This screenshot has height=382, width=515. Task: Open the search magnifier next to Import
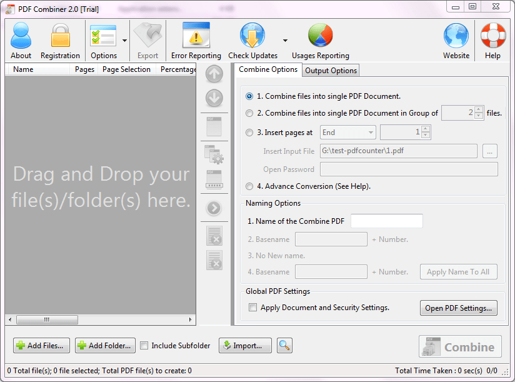click(284, 345)
